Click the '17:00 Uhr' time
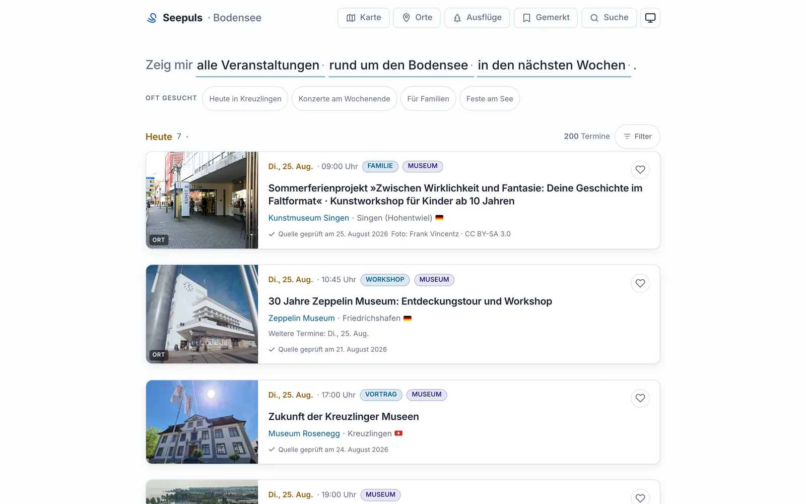 339,395
